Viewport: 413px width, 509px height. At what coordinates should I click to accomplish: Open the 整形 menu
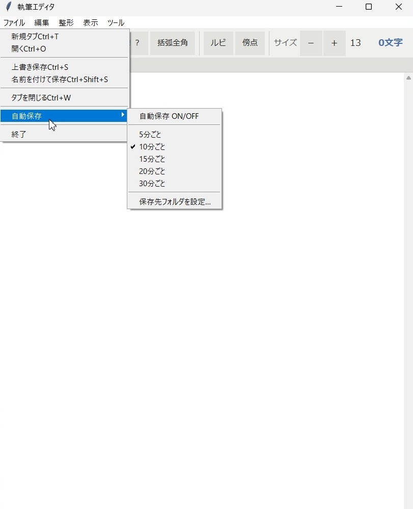coord(66,22)
